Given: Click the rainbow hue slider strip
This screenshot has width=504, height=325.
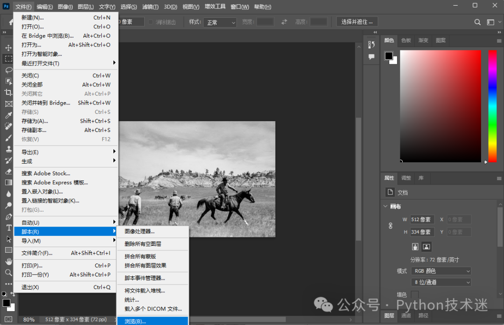Looking at the screenshot, I should click(492, 106).
